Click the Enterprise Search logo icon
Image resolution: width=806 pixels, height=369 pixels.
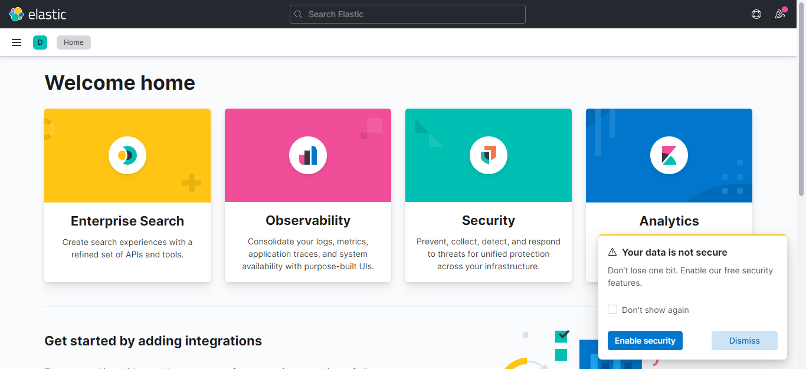(x=127, y=155)
